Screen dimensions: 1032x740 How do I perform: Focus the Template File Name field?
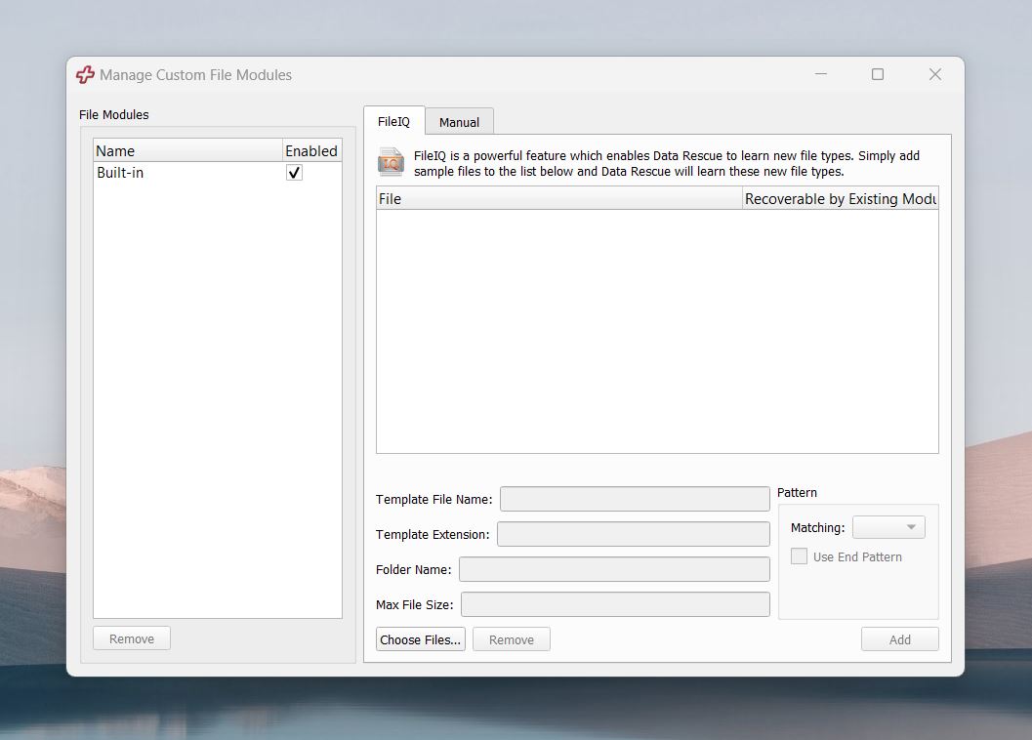(635, 499)
